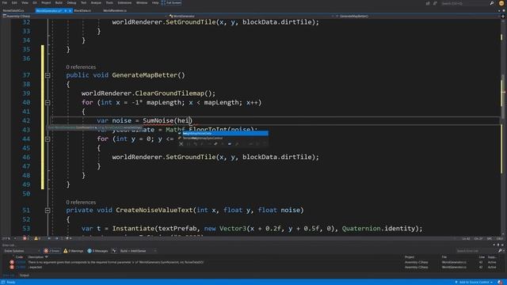Image resolution: width=507 pixels, height=285 pixels.
Task: Toggle the 0 Messages filter
Action: click(97, 251)
